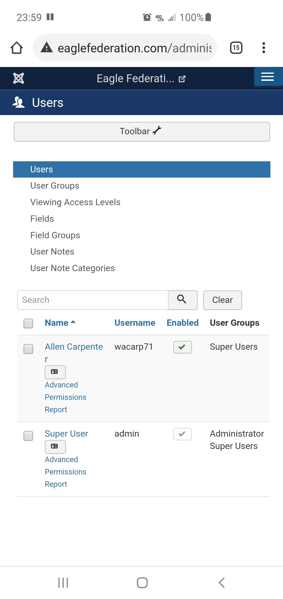Open the Joomla logo menu
The width and height of the screenshot is (283, 599).
(19, 78)
